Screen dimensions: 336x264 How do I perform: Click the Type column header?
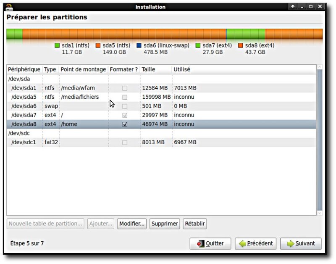(x=50, y=69)
